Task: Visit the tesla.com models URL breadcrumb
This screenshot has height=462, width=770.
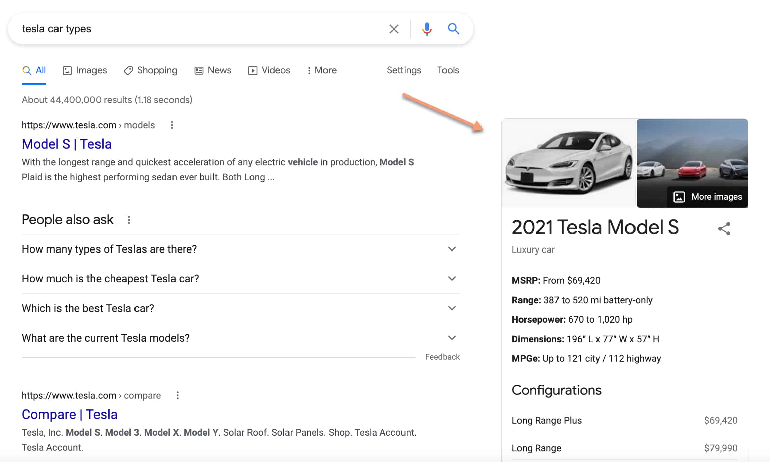Action: click(88, 125)
